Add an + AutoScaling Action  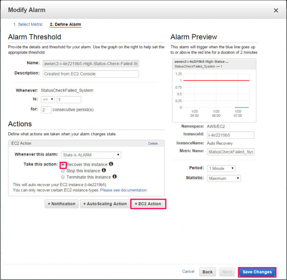(105, 204)
